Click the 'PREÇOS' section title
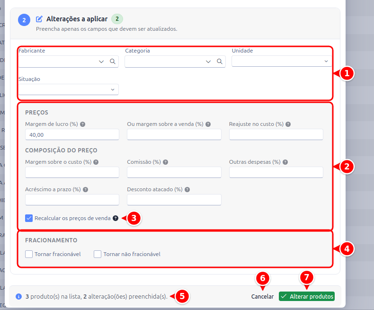This screenshot has height=310, width=374. coord(36,113)
